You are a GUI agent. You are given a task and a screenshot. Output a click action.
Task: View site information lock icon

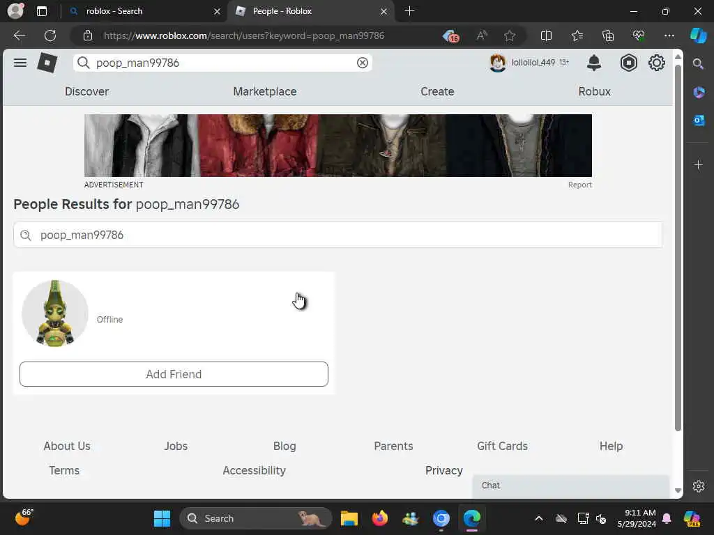[x=87, y=36]
